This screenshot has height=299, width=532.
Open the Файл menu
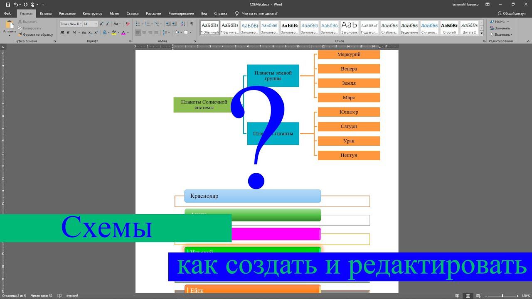pyautogui.click(x=8, y=14)
